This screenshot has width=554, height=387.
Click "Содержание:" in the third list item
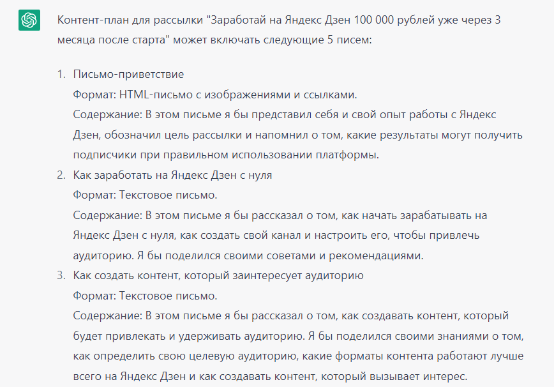[x=107, y=317]
